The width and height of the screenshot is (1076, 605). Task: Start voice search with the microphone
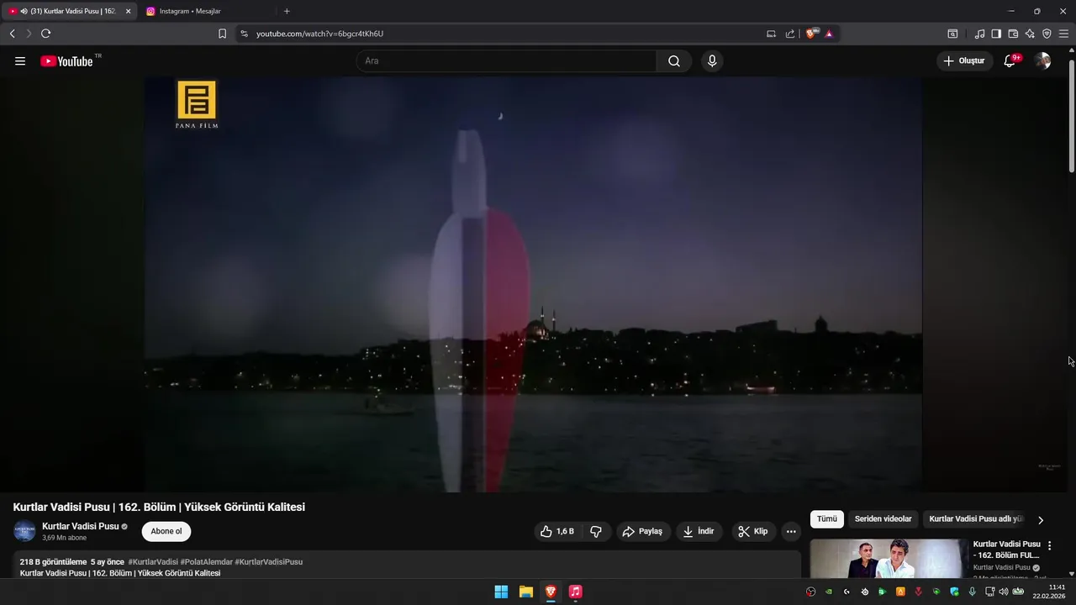pyautogui.click(x=712, y=61)
